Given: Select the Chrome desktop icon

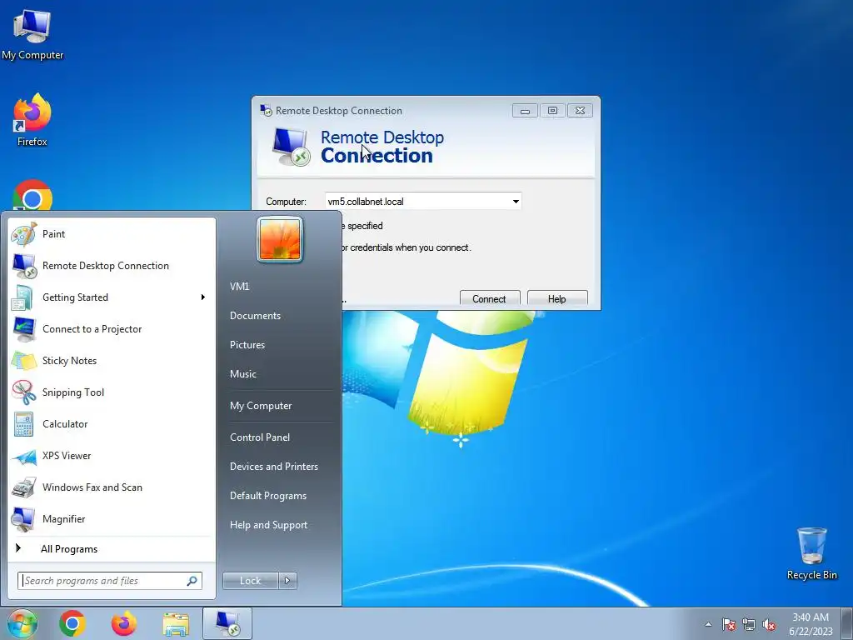Looking at the screenshot, I should (32, 196).
